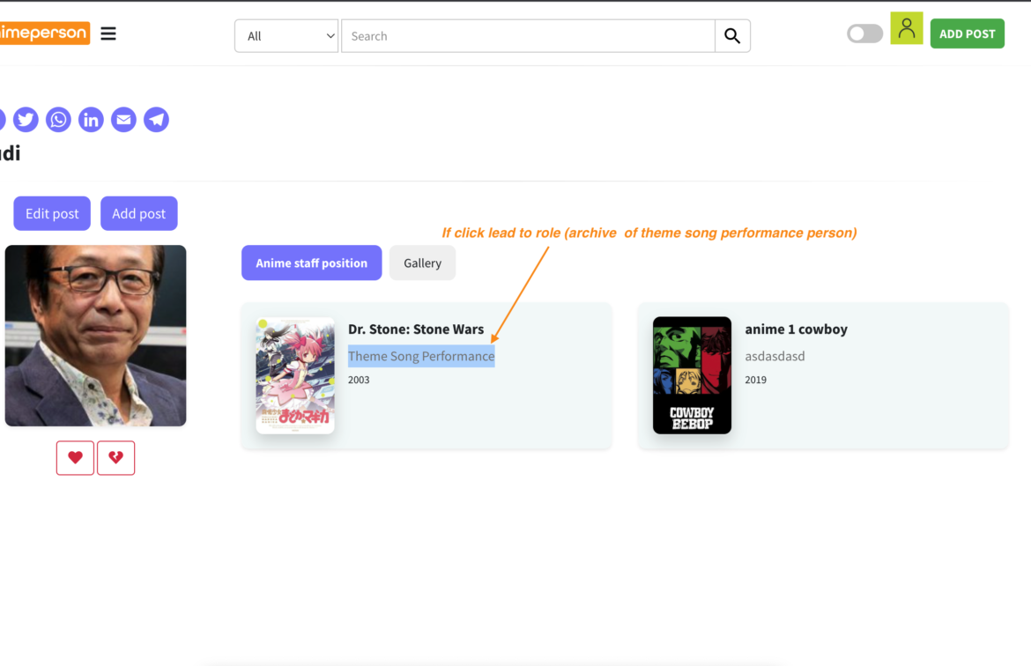Open the All category dropdown

(286, 36)
